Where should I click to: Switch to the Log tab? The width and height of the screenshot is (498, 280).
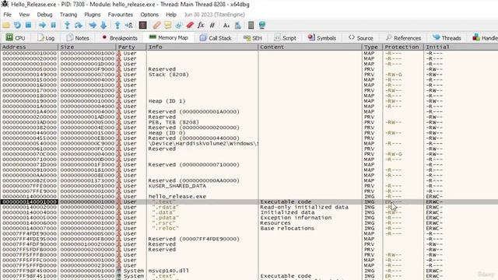tap(46, 38)
